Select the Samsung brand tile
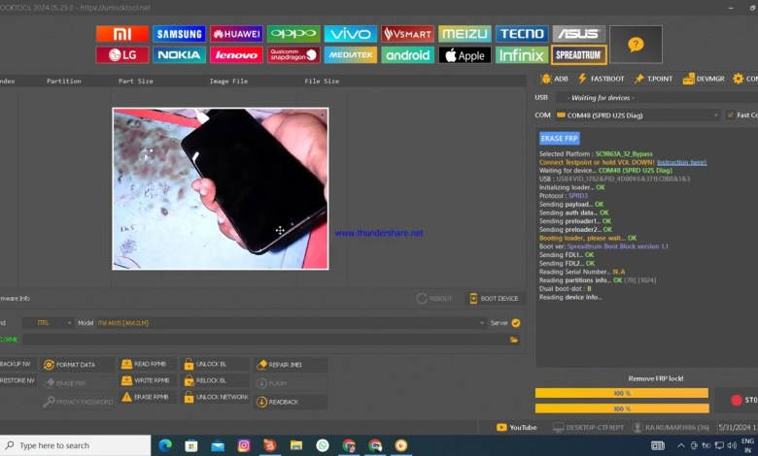758x456 pixels. [x=179, y=34]
